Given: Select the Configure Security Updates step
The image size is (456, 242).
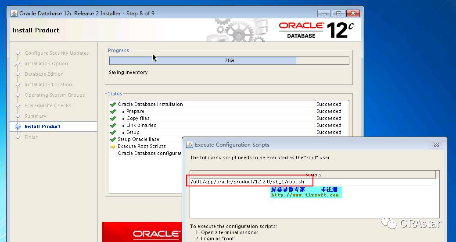Looking at the screenshot, I should tap(57, 53).
